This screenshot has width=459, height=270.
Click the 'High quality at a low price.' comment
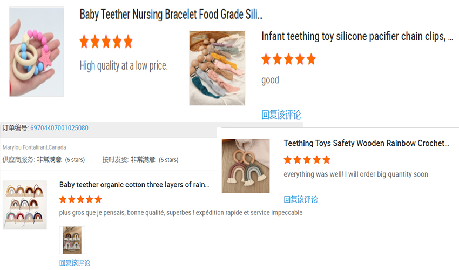[124, 66]
